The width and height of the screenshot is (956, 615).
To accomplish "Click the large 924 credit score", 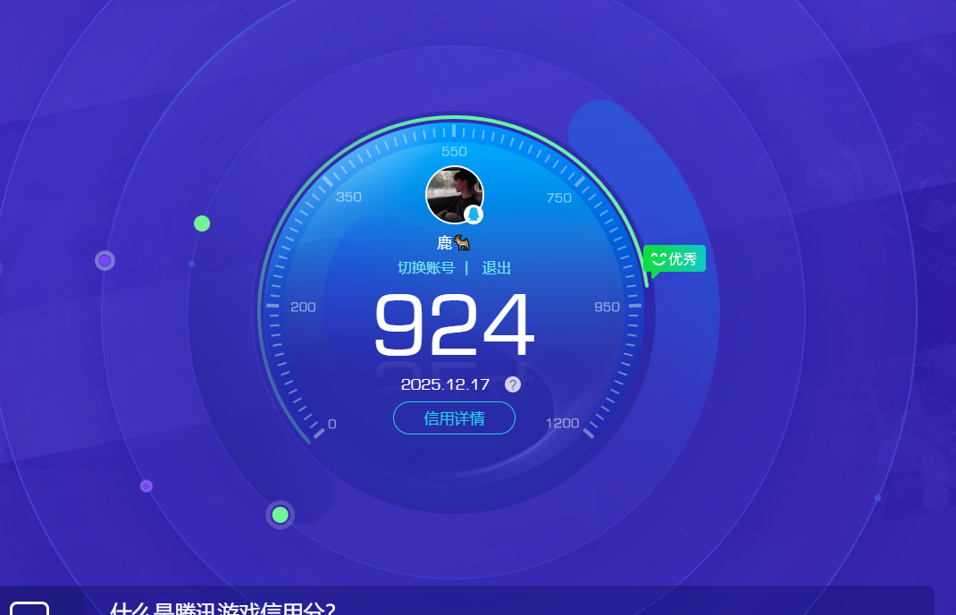I will coord(454,325).
